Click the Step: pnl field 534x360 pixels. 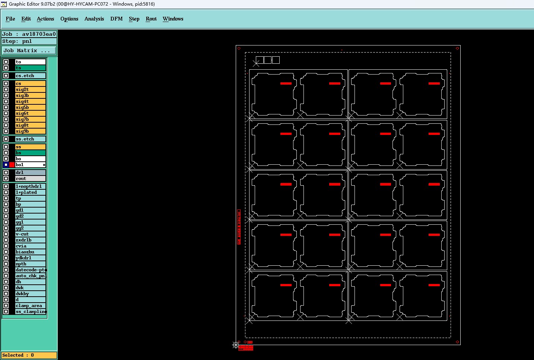tap(29, 41)
